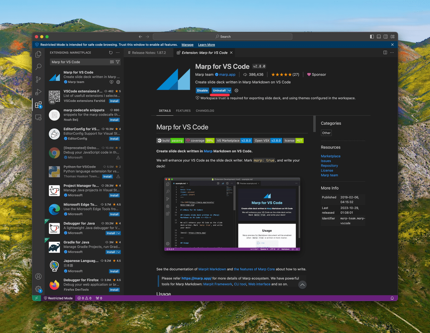Viewport: 430px width, 333px height.
Task: Toggle the primary side bar layout icon
Action: coord(372,36)
